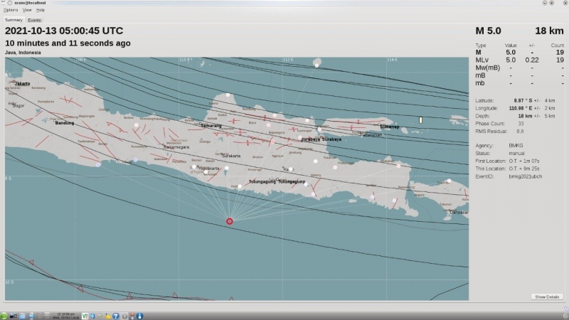This screenshot has height=320, width=569.
Task: Click the Bandung city label on map
Action: point(64,123)
